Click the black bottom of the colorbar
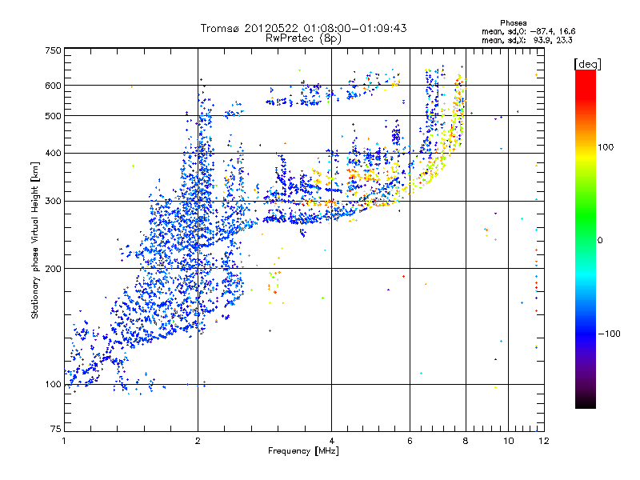Image resolution: width=640 pixels, height=480 pixels. [x=586, y=402]
